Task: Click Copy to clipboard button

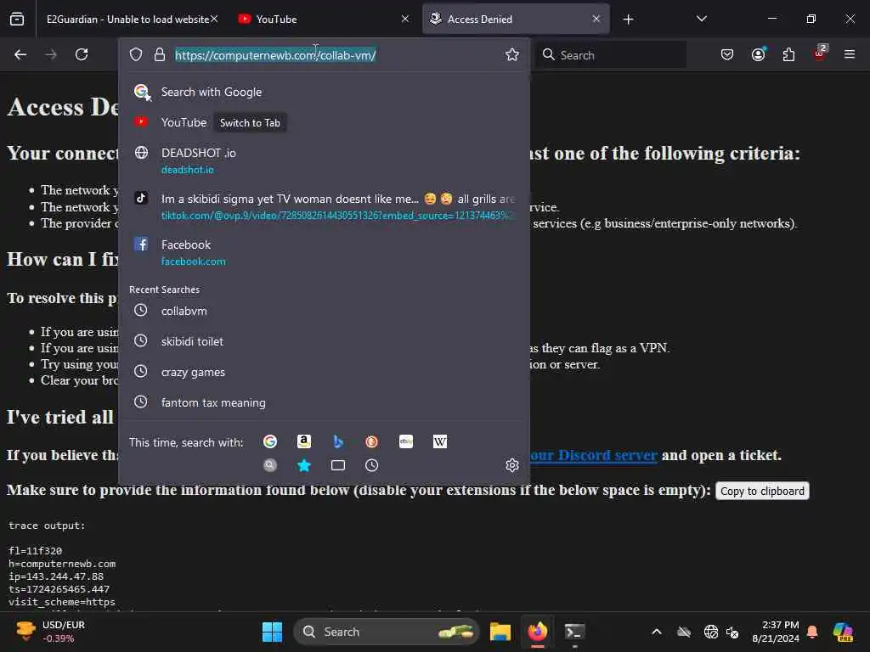Action: [x=762, y=492]
